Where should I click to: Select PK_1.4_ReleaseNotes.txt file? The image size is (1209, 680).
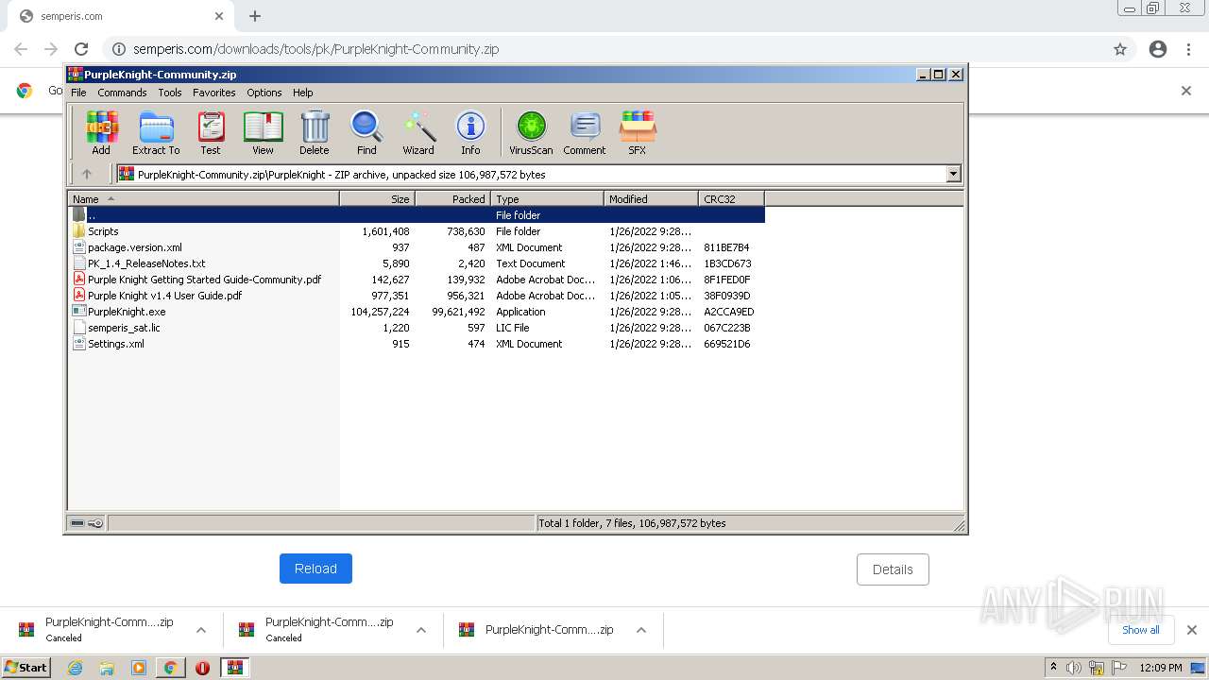click(417, 263)
